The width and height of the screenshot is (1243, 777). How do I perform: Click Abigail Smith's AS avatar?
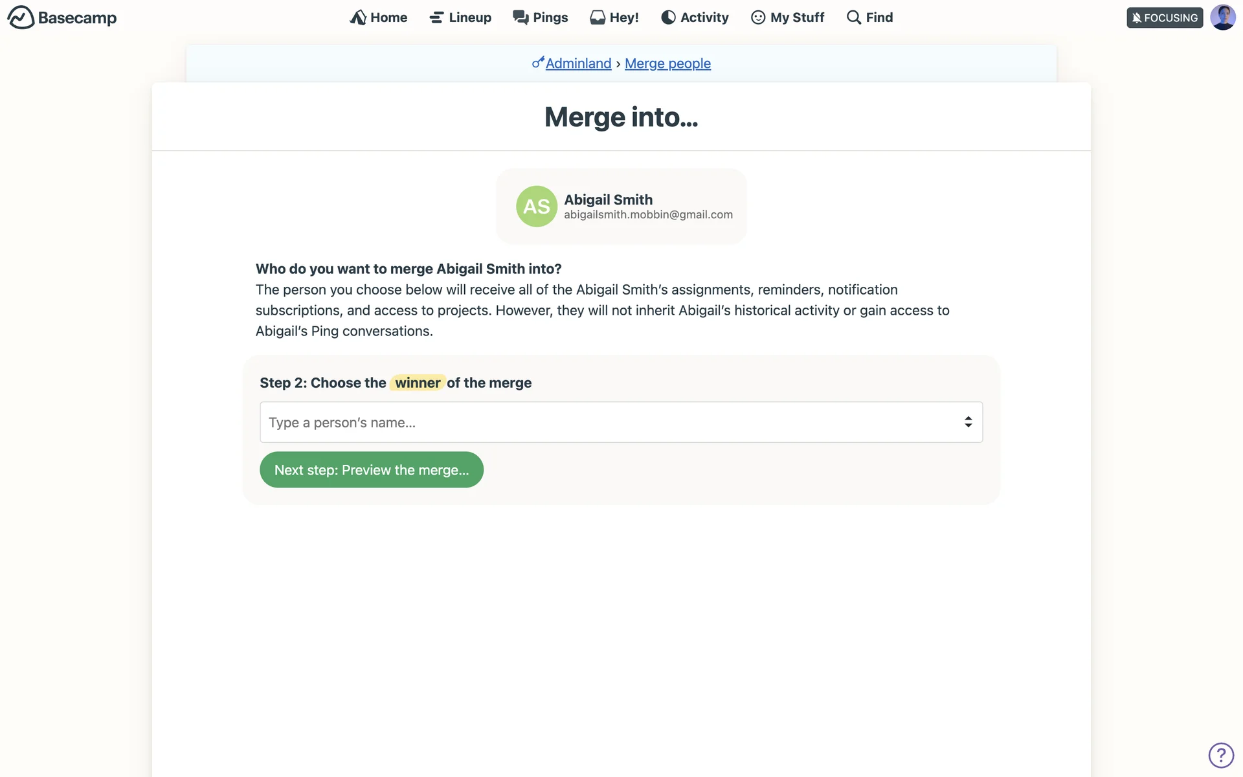(537, 207)
